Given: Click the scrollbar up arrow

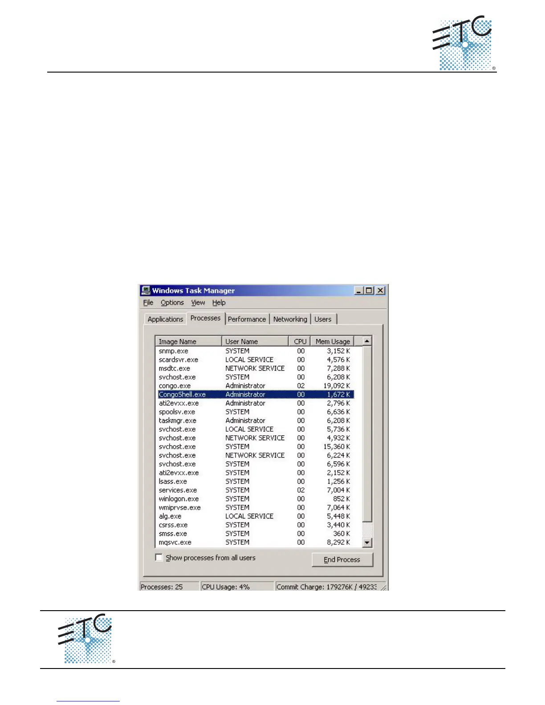Looking at the screenshot, I should tap(367, 341).
